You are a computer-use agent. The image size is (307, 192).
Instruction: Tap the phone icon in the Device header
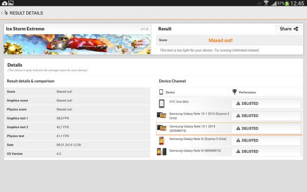pyautogui.click(x=161, y=92)
